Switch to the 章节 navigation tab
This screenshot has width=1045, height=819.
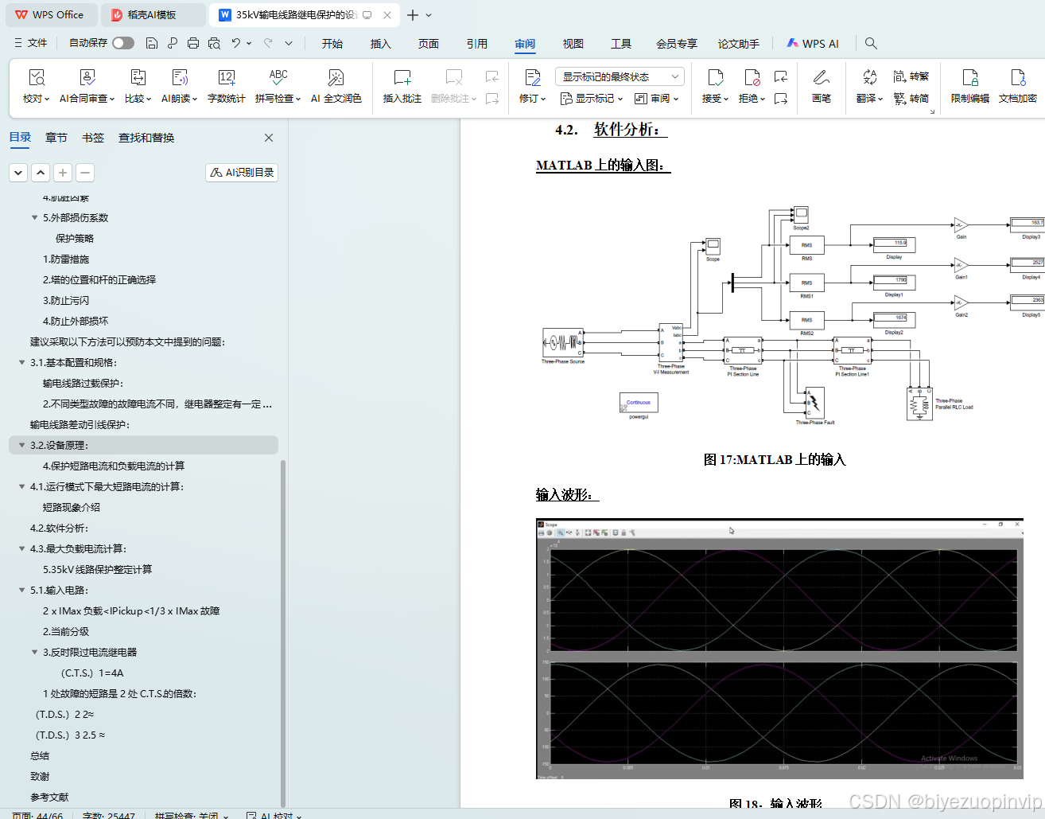(x=56, y=138)
